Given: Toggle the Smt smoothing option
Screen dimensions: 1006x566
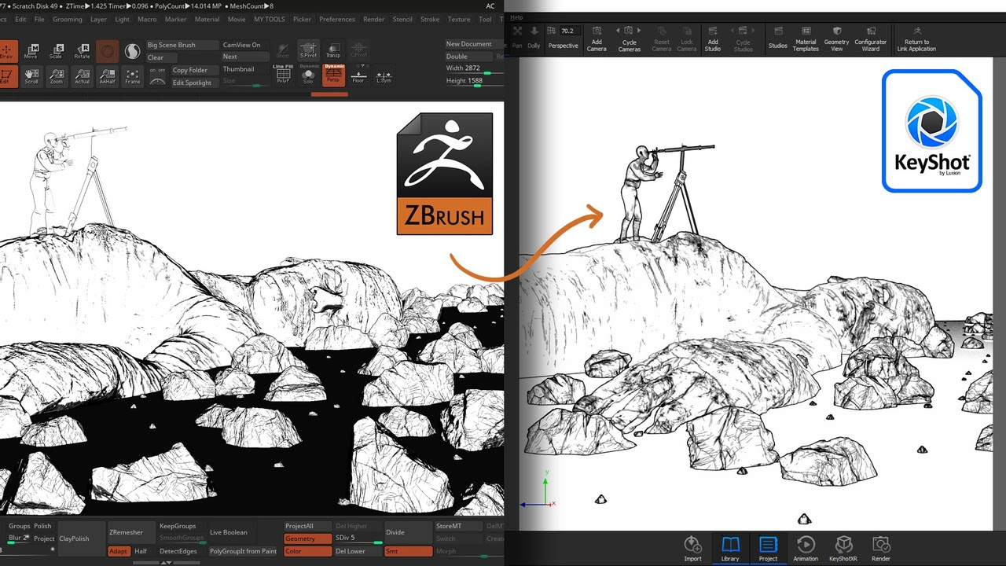Looking at the screenshot, I should pyautogui.click(x=407, y=551).
